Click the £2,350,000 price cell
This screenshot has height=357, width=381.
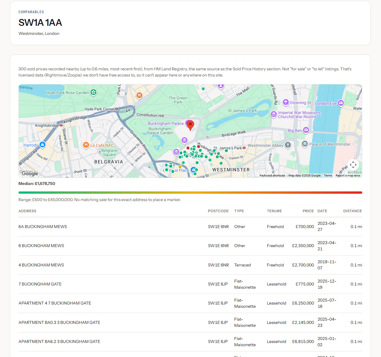pos(303,246)
